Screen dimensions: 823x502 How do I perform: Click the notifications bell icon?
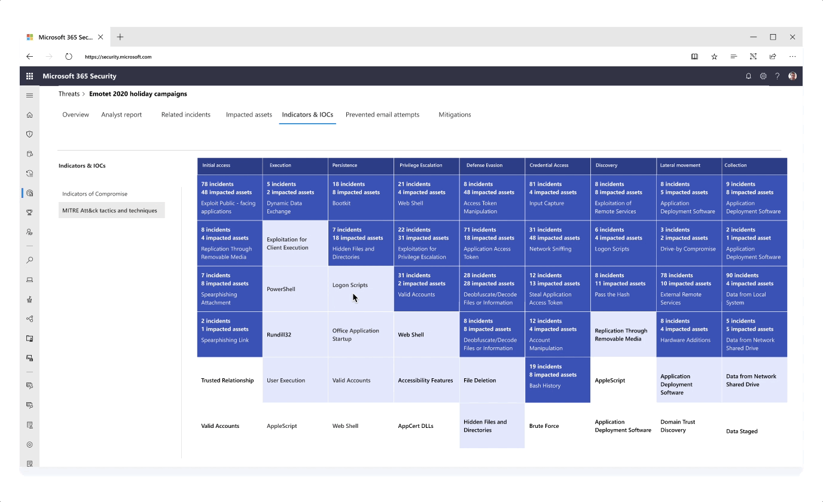(x=748, y=76)
